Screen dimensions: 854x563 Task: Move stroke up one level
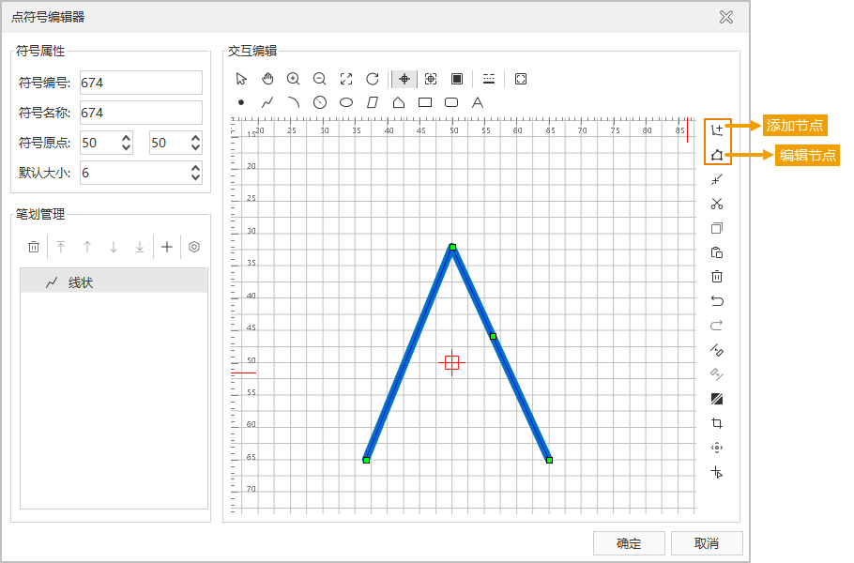coord(87,247)
